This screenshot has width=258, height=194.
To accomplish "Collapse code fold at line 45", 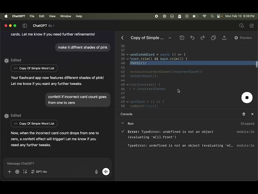I will pos(127,84).
